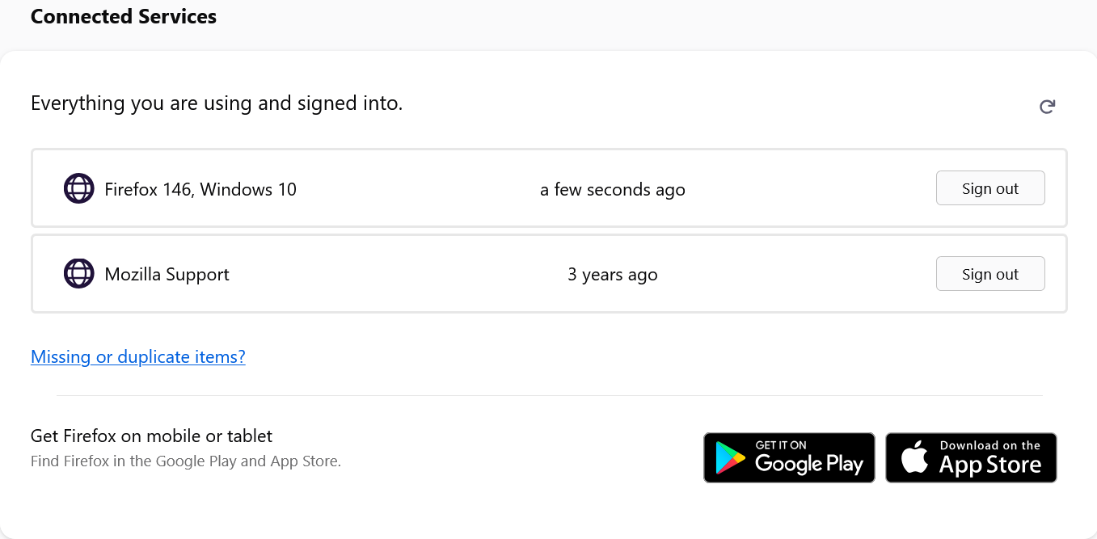The image size is (1097, 539).
Task: Sign out of Mozilla Support
Action: pos(989,274)
